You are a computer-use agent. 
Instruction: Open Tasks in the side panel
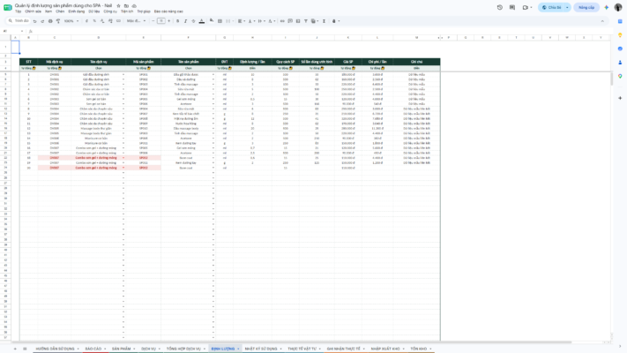pyautogui.click(x=620, y=49)
